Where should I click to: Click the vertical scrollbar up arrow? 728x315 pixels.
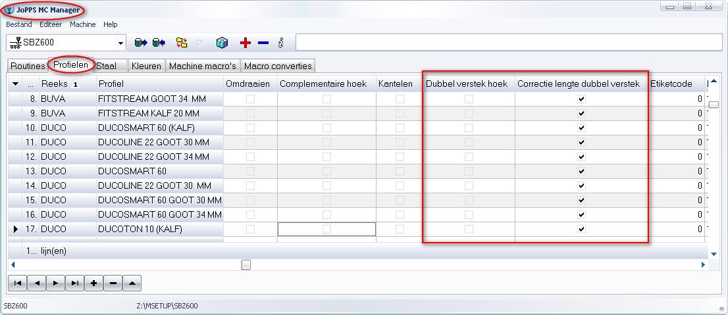pyautogui.click(x=714, y=82)
